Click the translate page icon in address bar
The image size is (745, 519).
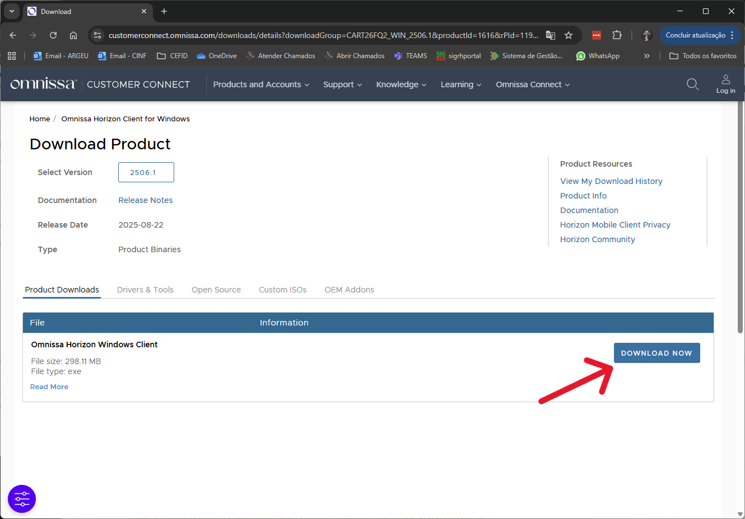pyautogui.click(x=551, y=35)
